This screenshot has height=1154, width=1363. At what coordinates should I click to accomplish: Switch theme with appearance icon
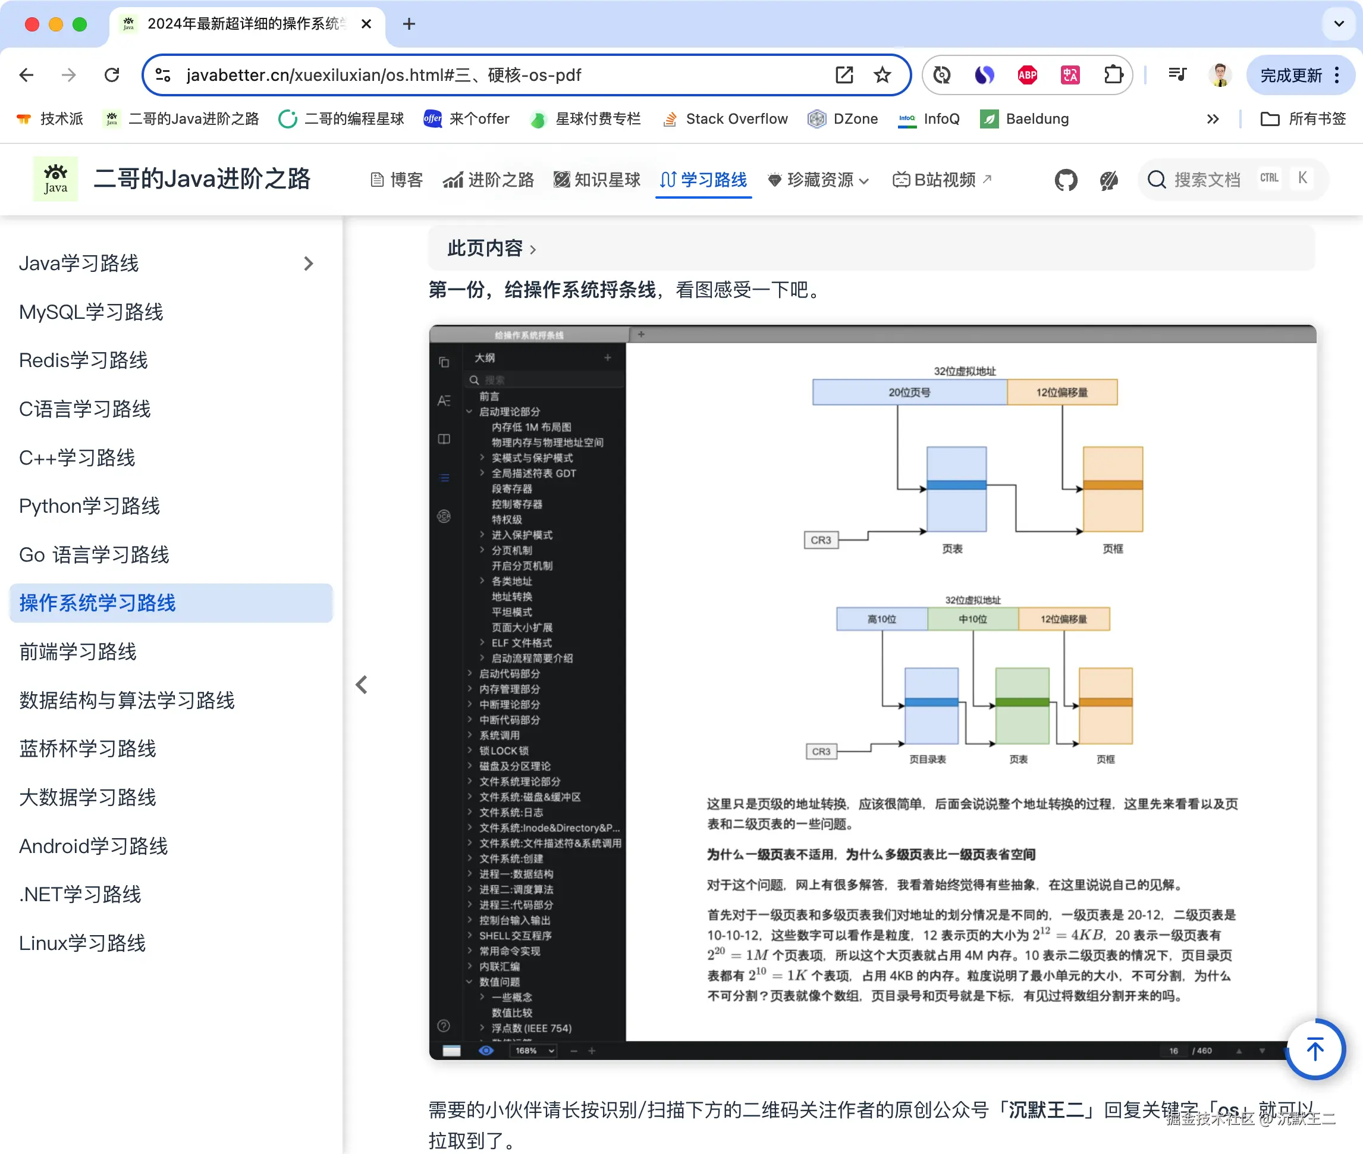point(1108,180)
